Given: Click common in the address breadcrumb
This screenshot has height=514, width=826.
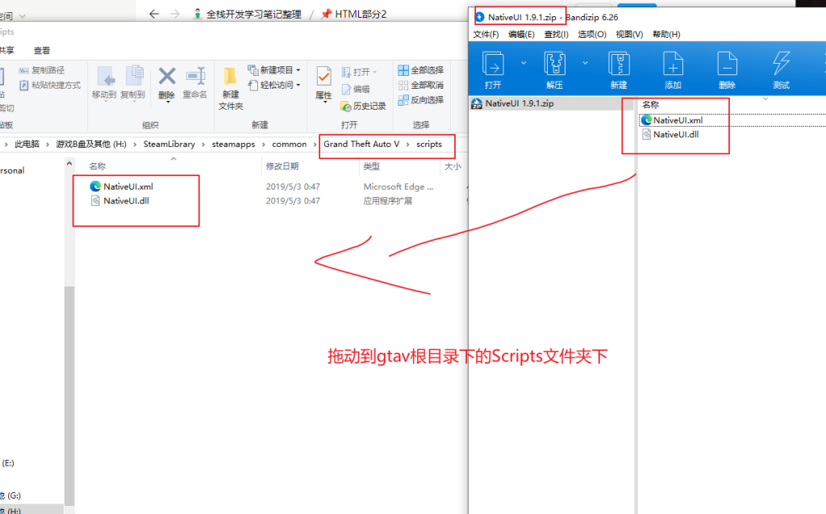Looking at the screenshot, I should tap(290, 144).
